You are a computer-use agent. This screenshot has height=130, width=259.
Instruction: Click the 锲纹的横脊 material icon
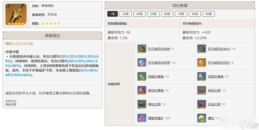pyautogui.click(x=142, y=90)
